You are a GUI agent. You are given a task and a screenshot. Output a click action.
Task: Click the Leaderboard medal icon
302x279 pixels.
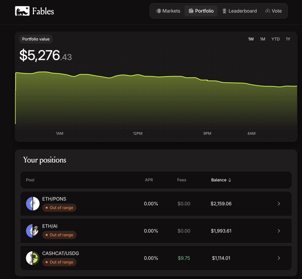pos(224,11)
